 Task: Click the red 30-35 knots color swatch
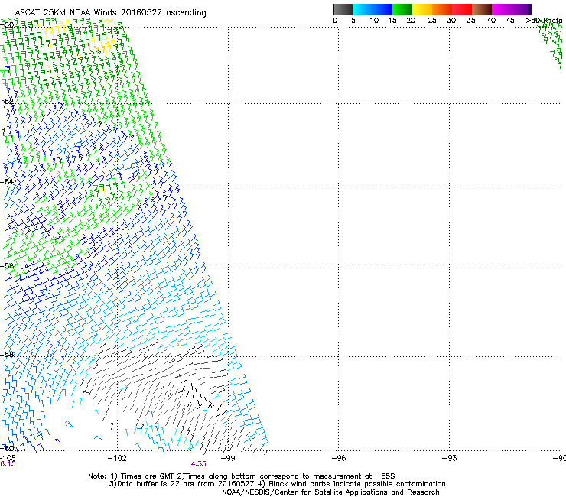(x=462, y=9)
